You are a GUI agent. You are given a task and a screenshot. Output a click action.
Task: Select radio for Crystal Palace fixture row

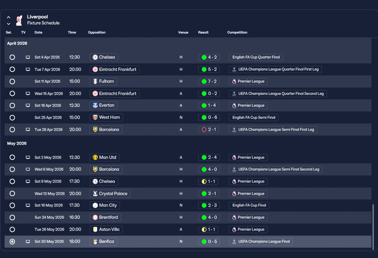pos(12,194)
